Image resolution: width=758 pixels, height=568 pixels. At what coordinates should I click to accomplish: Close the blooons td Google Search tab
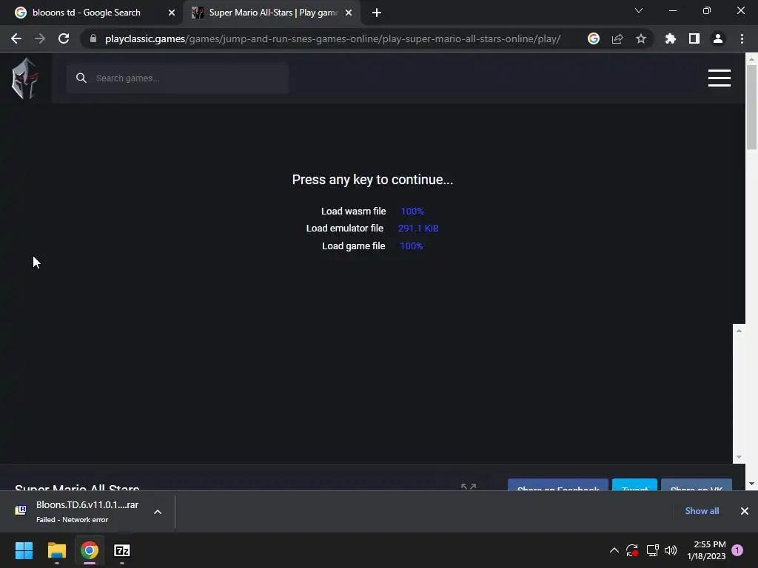[172, 13]
